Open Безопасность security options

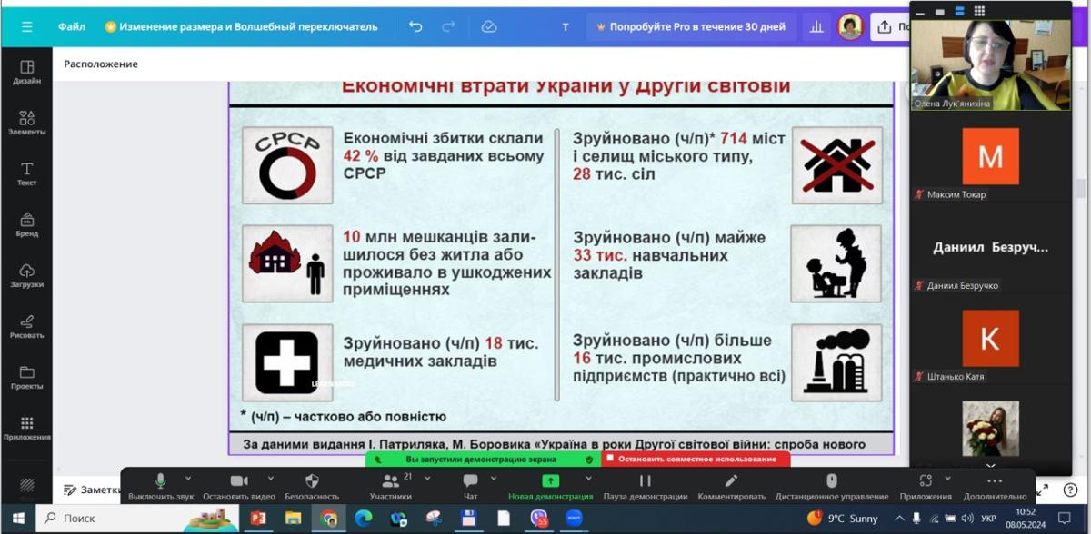coord(312,487)
